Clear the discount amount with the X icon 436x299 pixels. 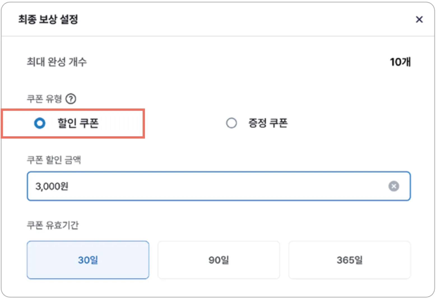coord(394,186)
